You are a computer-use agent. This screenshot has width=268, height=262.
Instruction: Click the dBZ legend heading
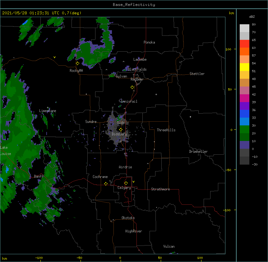(252, 16)
